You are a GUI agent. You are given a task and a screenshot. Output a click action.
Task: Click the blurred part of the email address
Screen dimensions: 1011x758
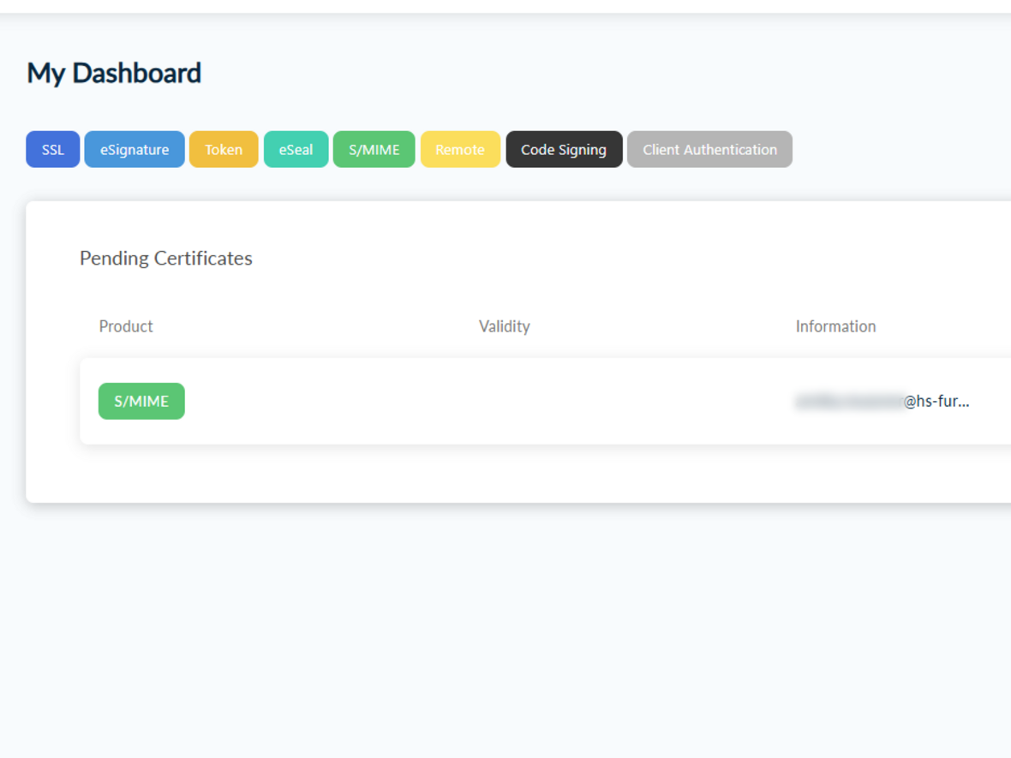point(848,401)
